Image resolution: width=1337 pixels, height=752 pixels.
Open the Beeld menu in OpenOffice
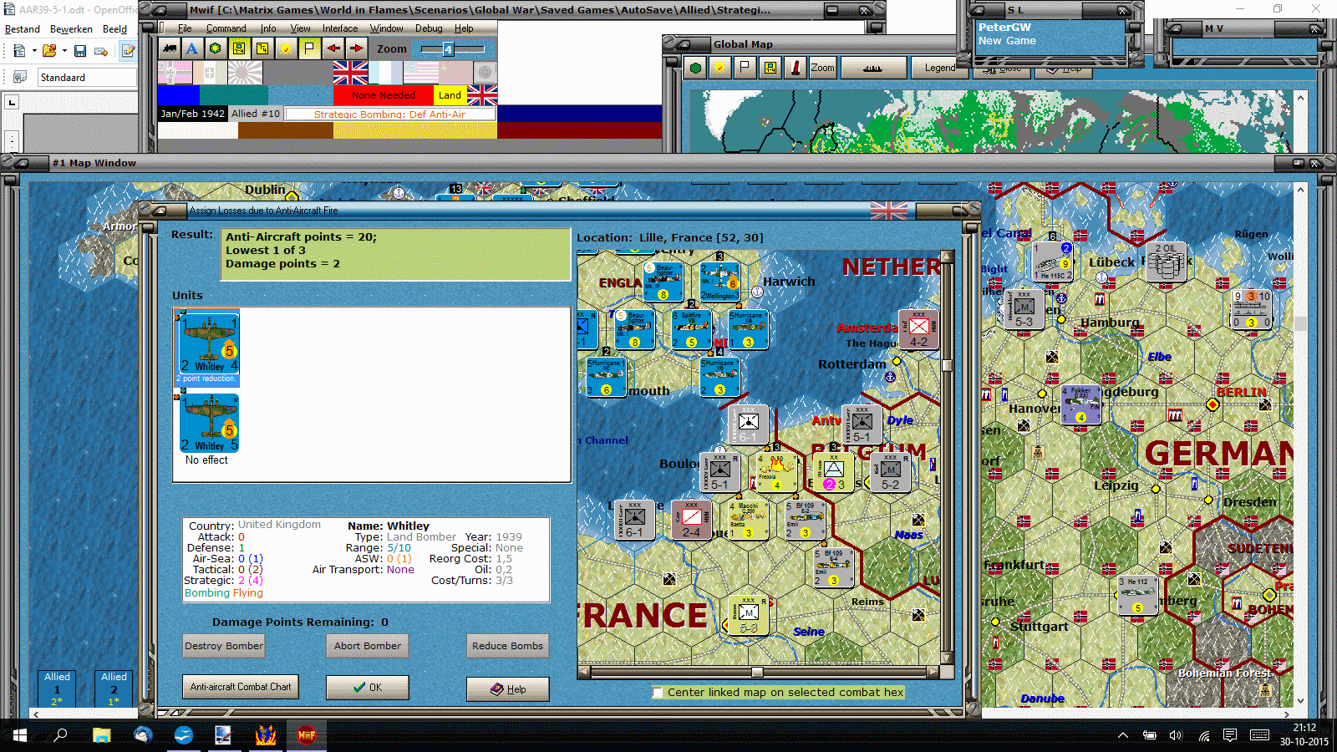tap(114, 29)
